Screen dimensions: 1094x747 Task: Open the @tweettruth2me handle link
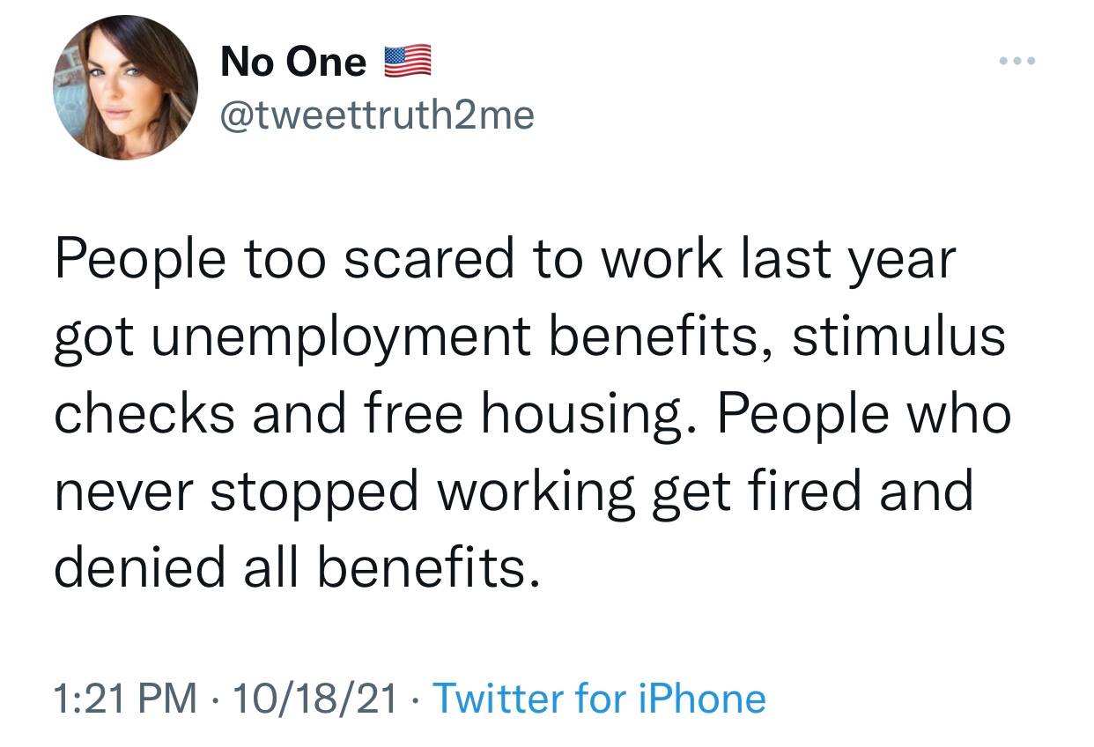[376, 114]
